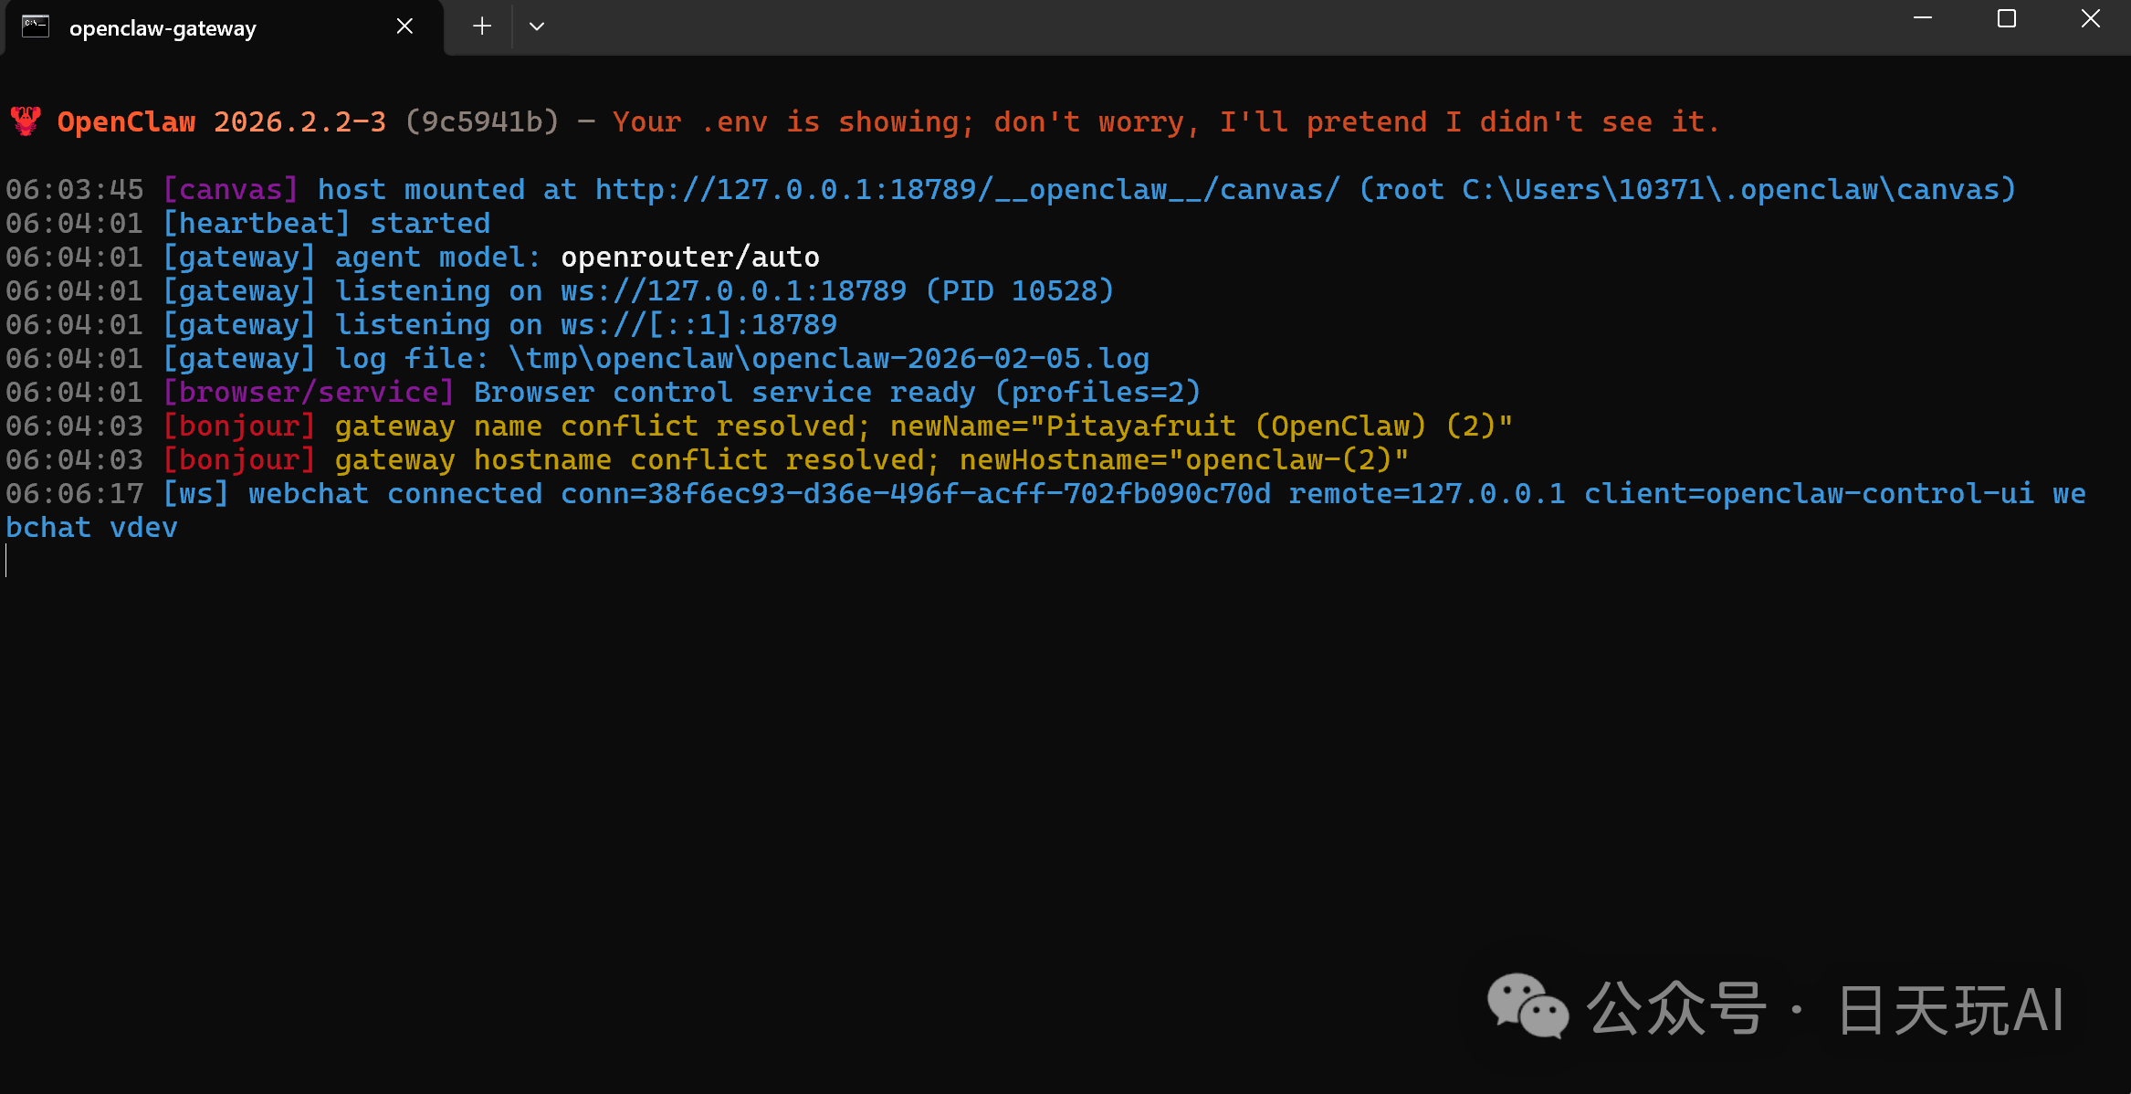Click the ws://[::1]:18789 listening address
This screenshot has height=1094, width=2131.
[698, 325]
